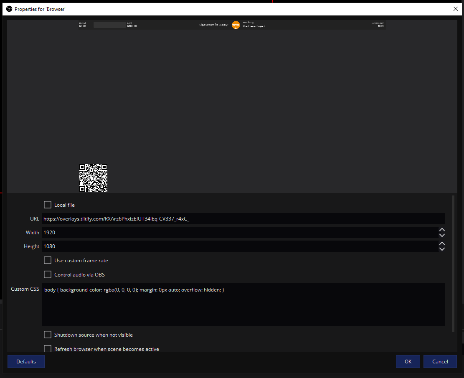Screen dimensions: 464x378
Task: Close the Properties for 'Browser' dialog
Action: pyautogui.click(x=455, y=9)
